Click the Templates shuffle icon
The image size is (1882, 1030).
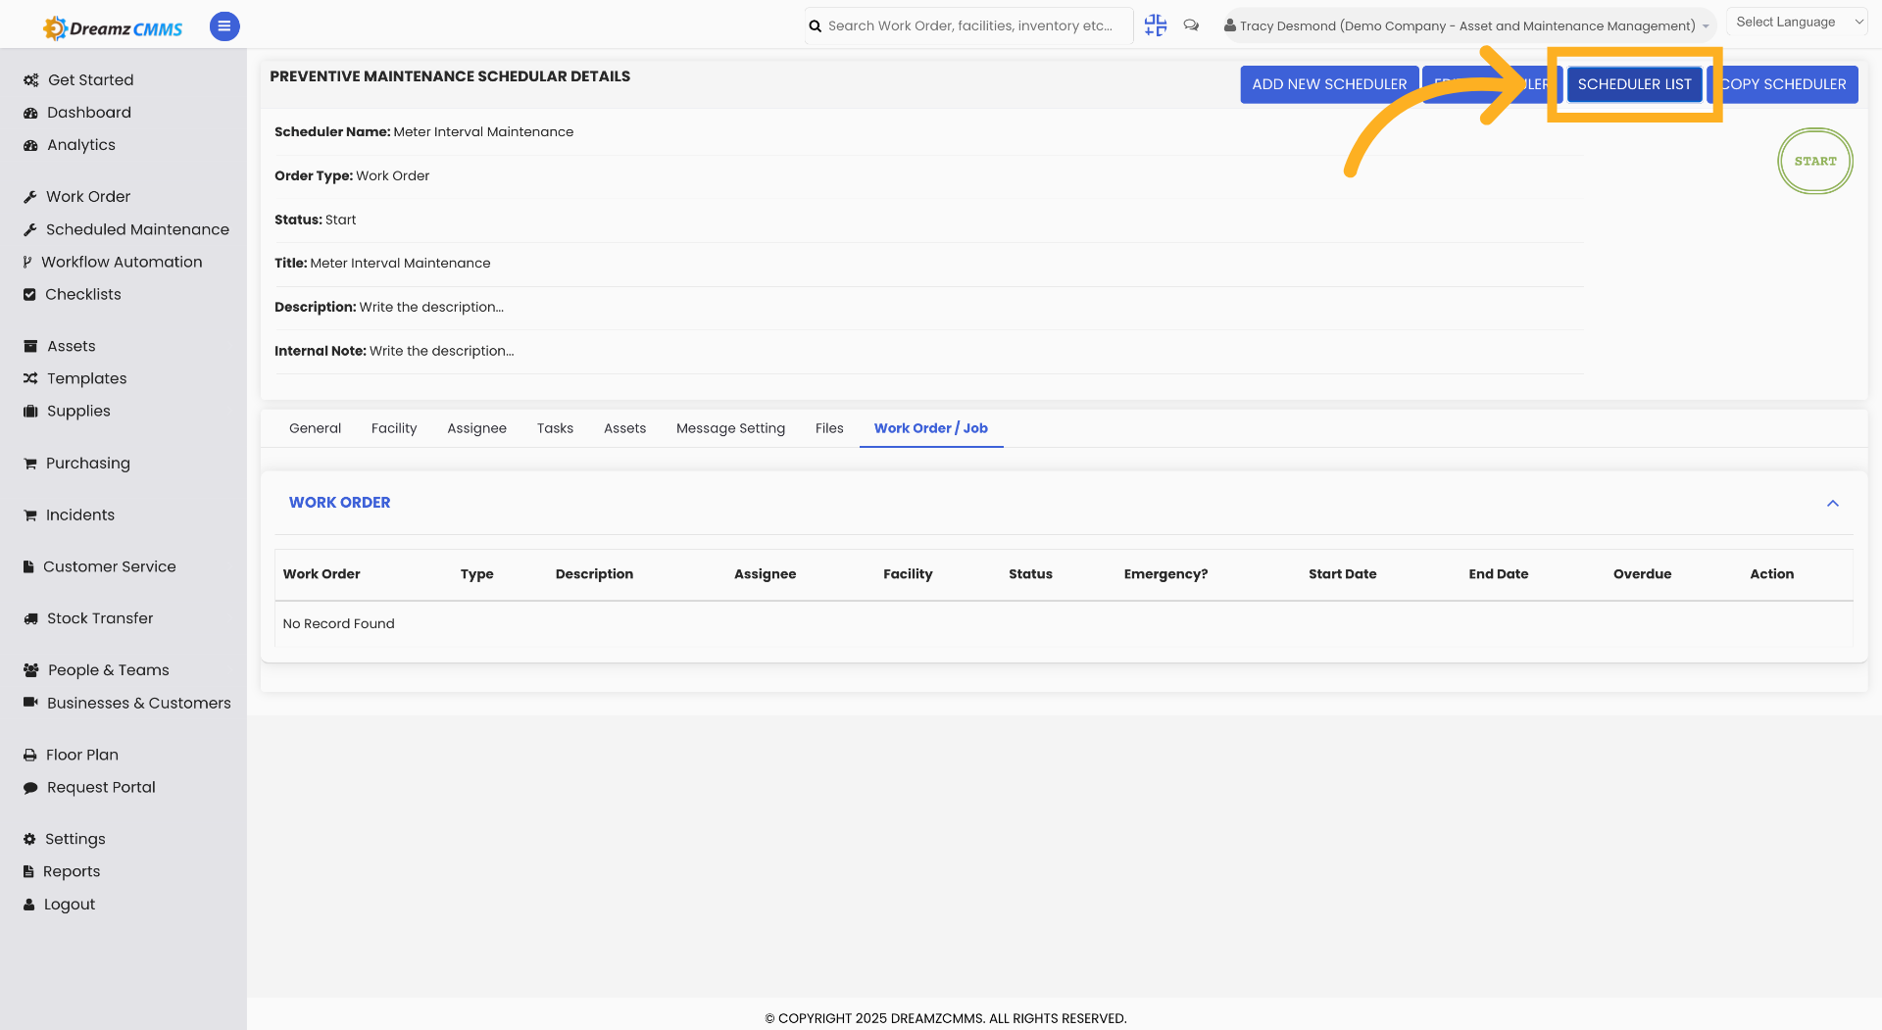pyautogui.click(x=30, y=378)
